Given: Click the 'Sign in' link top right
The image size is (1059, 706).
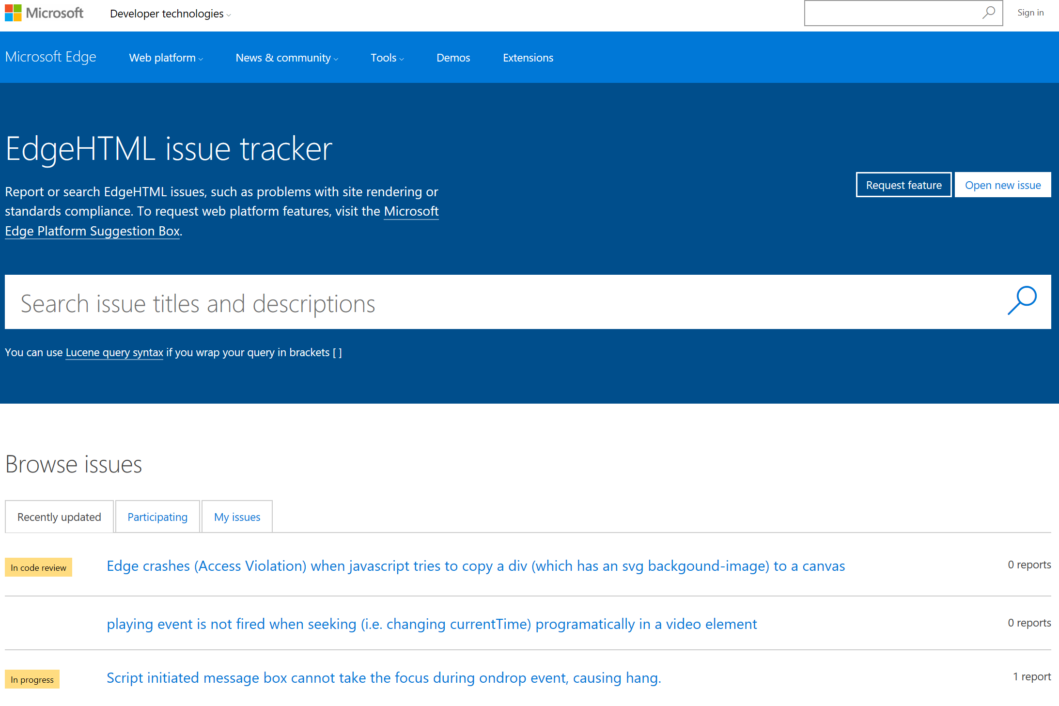Looking at the screenshot, I should pyautogui.click(x=1032, y=13).
